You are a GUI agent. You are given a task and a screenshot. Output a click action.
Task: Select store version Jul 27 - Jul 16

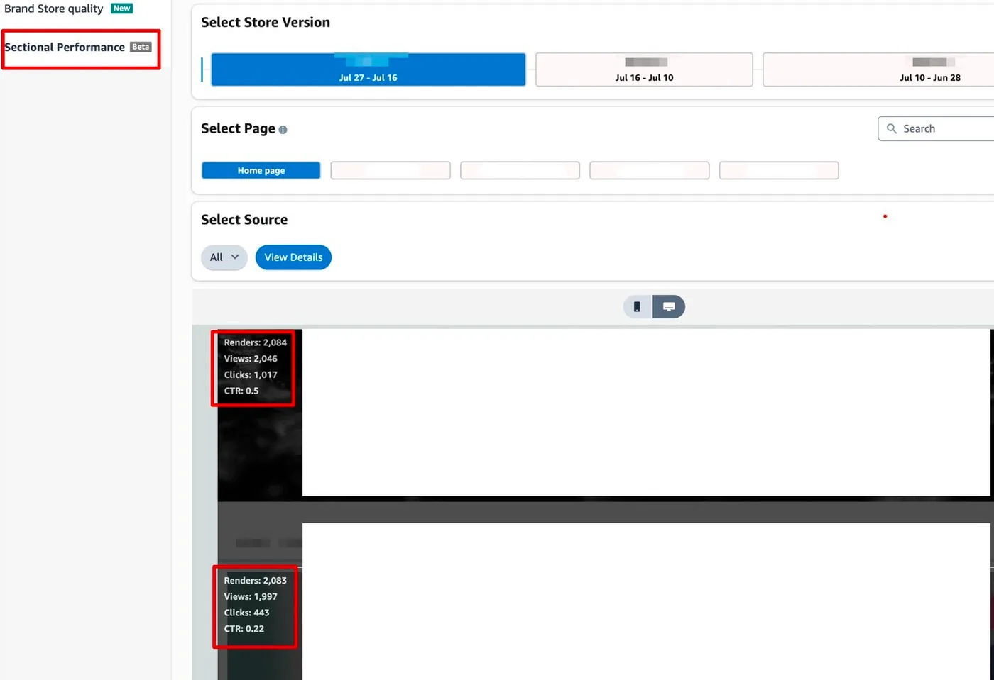368,69
